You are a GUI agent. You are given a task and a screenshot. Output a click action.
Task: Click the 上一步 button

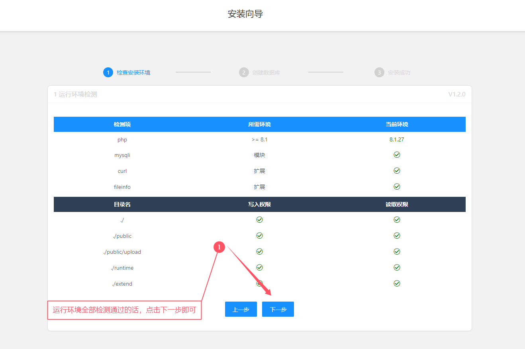point(241,309)
